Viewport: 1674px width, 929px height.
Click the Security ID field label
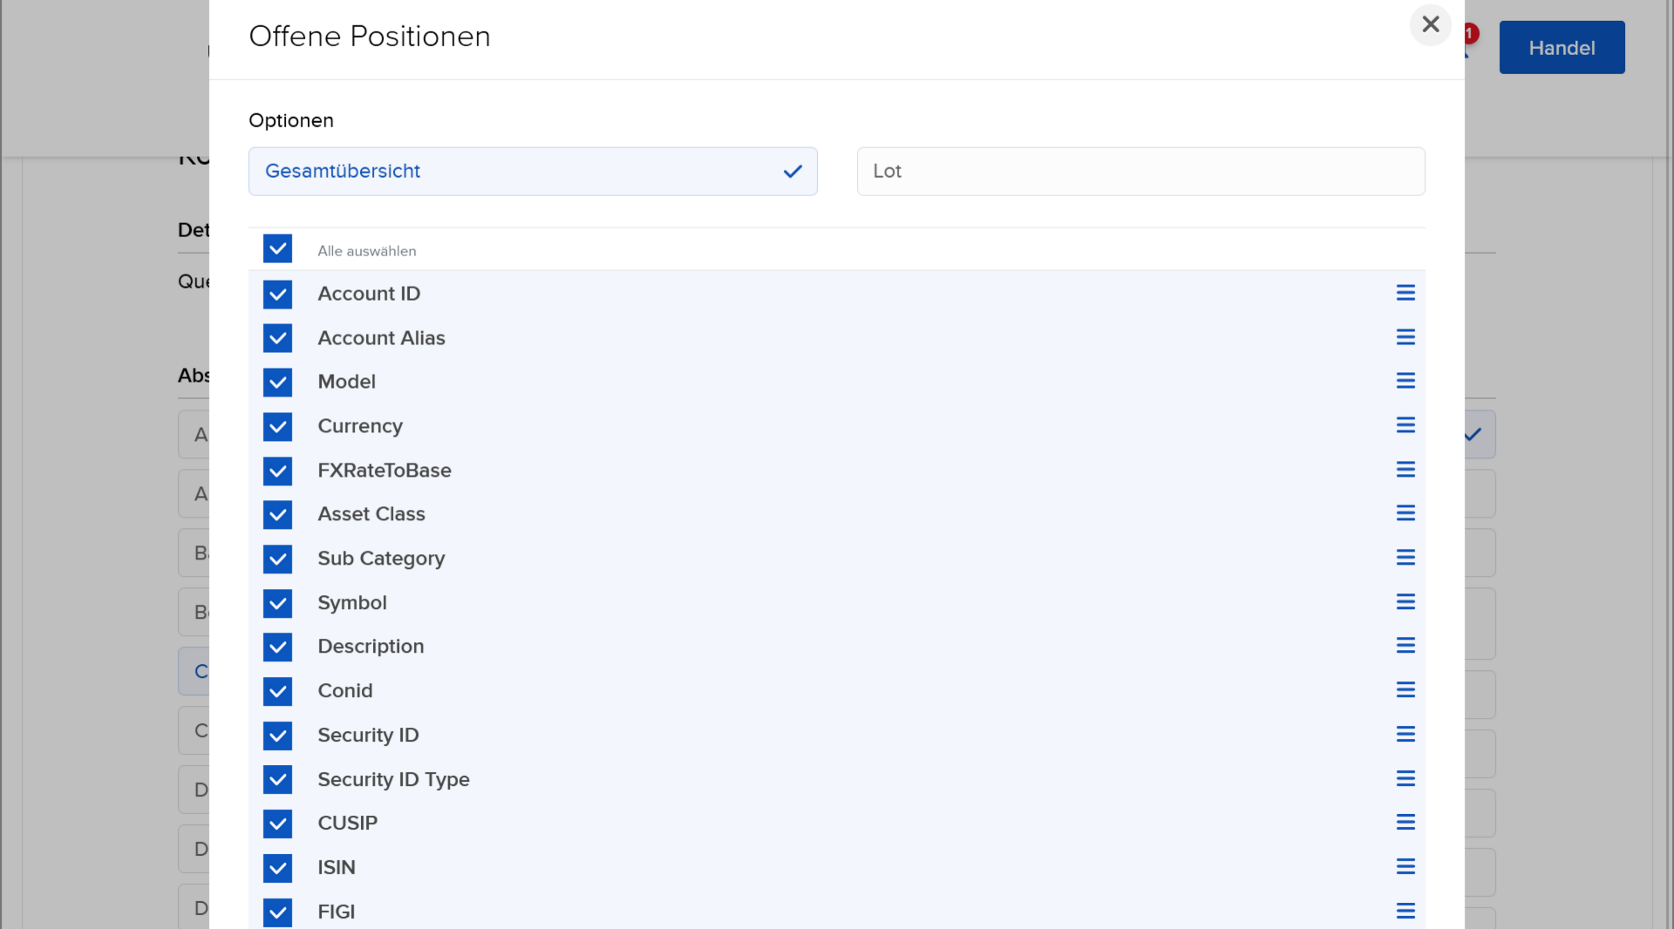point(368,736)
